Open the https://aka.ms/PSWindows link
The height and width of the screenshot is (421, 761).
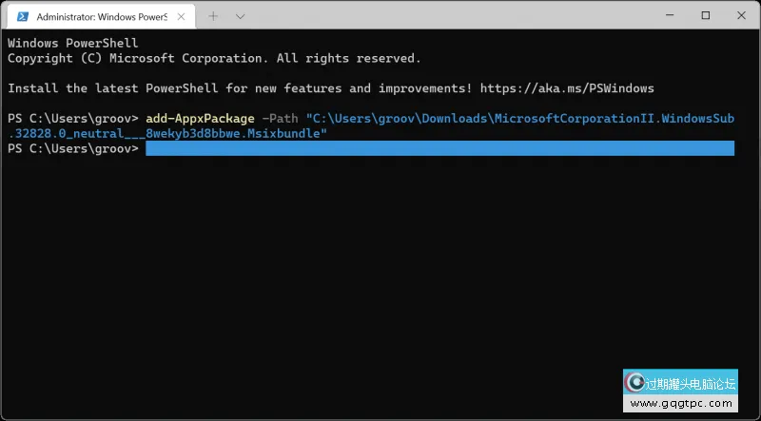[x=567, y=88]
